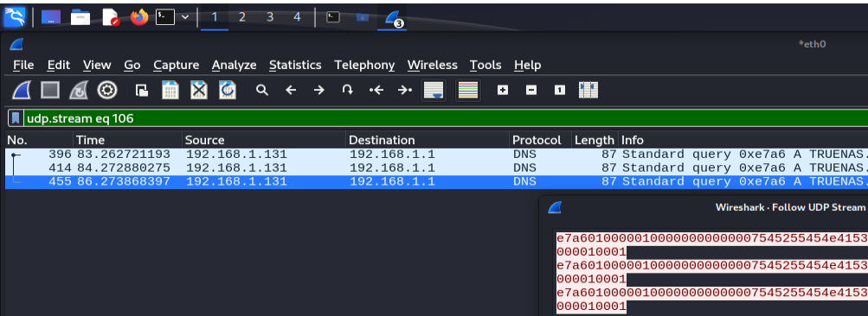Launch Firefox from the taskbar
The height and width of the screenshot is (316, 868).
click(139, 17)
